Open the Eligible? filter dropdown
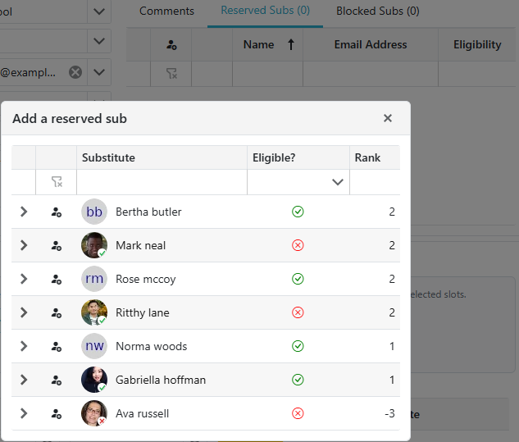The image size is (519, 442). [338, 182]
